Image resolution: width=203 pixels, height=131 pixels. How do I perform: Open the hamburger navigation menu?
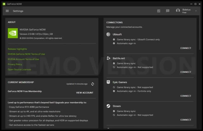click(x=7, y=11)
